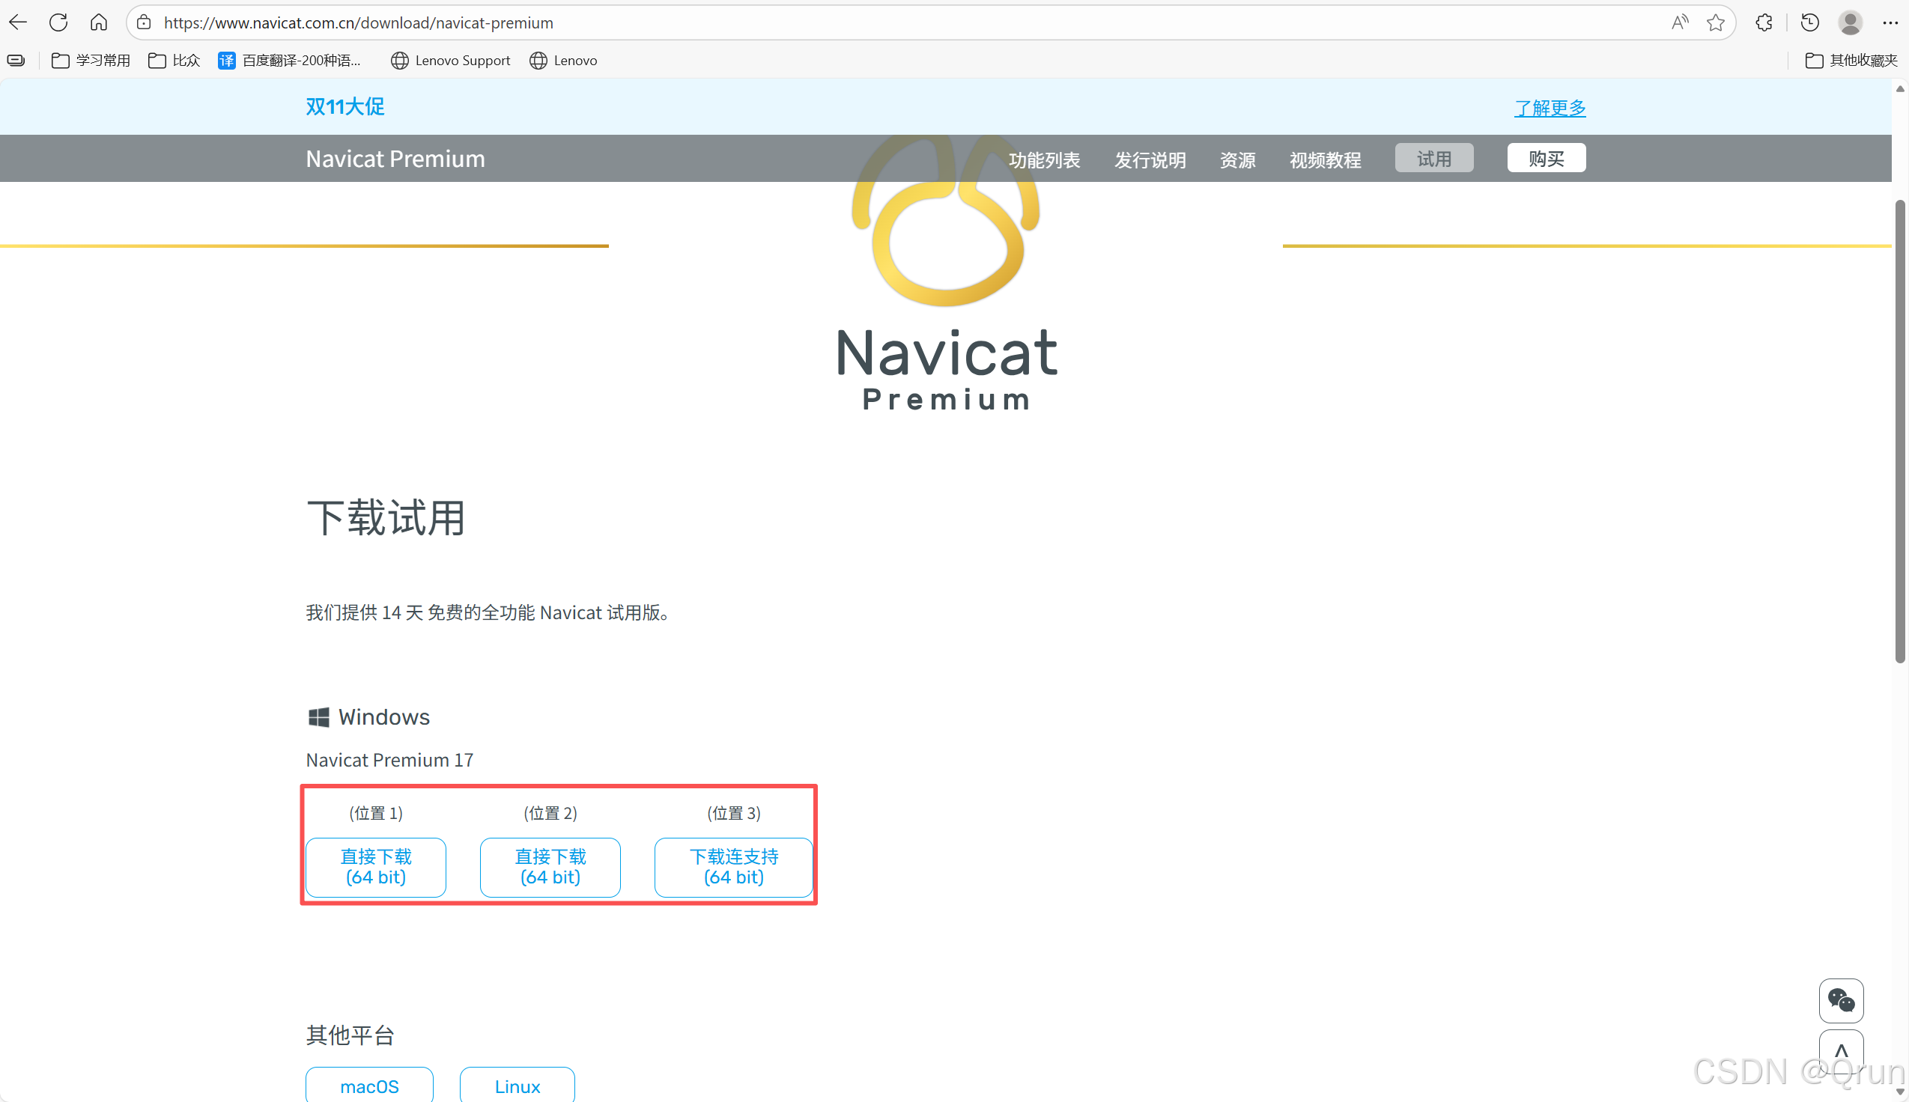Open the 百度翻译 bookmark

(289, 61)
